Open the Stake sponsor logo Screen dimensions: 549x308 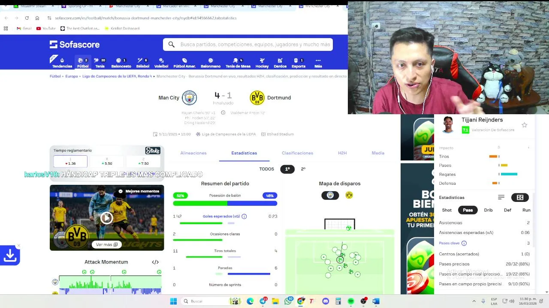pyautogui.click(x=153, y=151)
